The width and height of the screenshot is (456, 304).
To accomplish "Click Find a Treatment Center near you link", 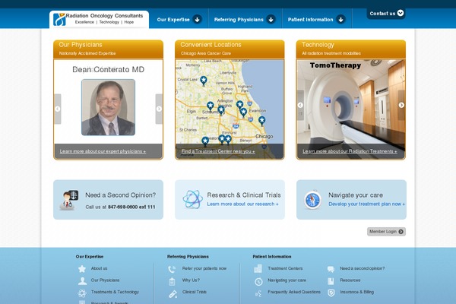I will click(x=218, y=151).
